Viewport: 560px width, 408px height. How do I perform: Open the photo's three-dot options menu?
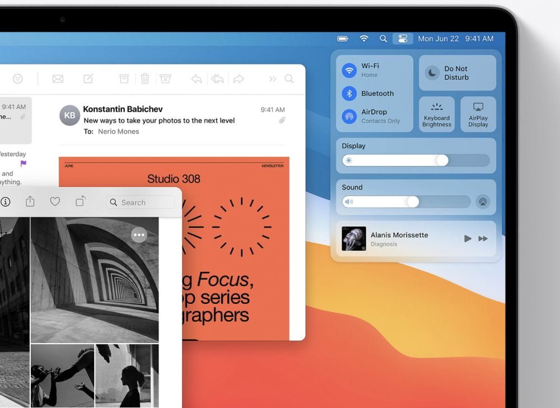click(139, 235)
